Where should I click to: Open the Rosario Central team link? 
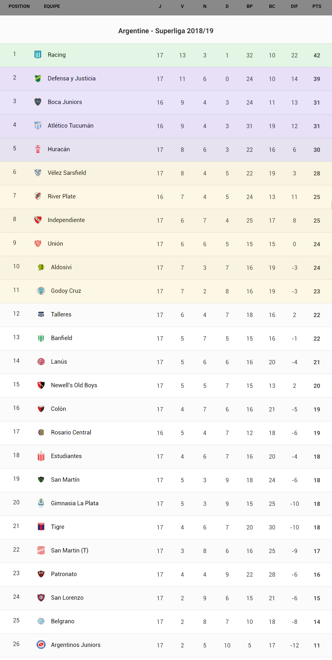pos(71,432)
